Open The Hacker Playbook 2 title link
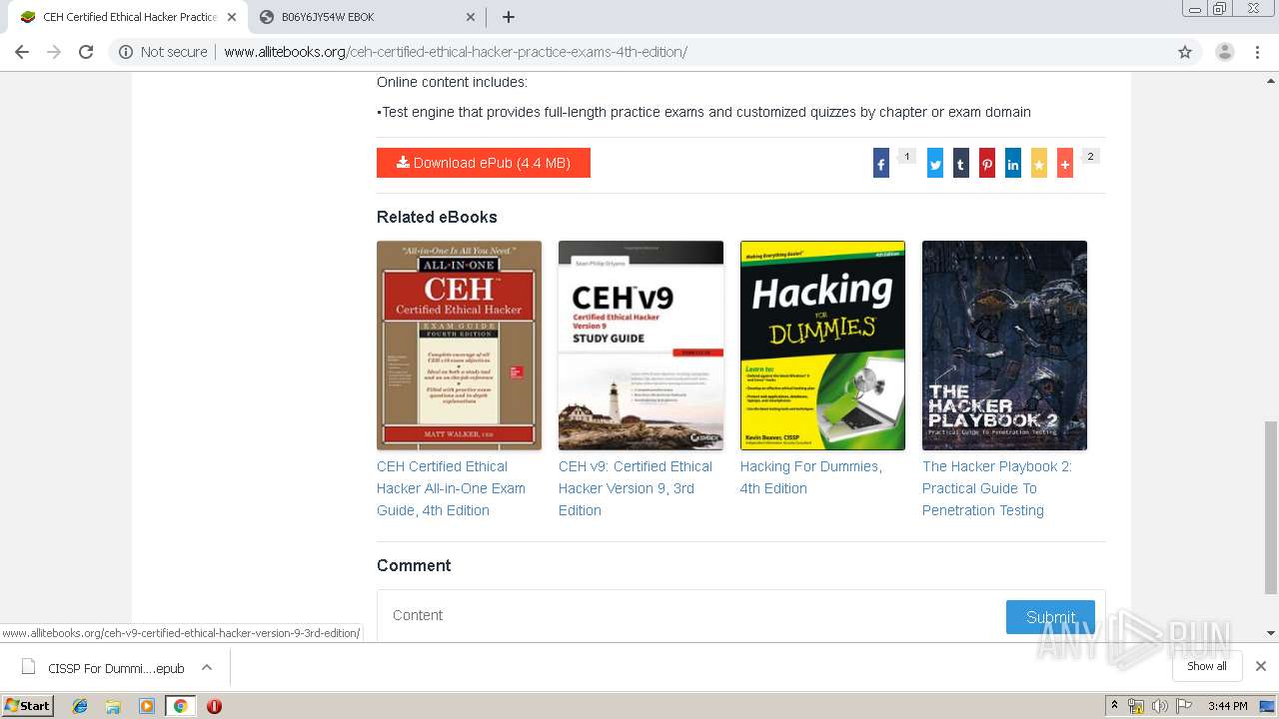Image resolution: width=1279 pixels, height=719 pixels. [x=997, y=488]
